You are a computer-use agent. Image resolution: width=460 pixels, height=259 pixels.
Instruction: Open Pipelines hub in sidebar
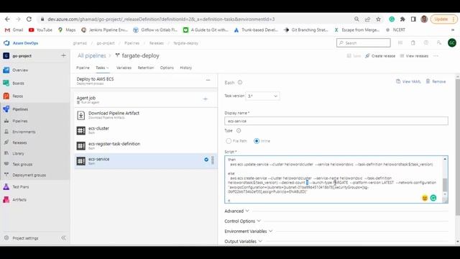pyautogui.click(x=20, y=109)
